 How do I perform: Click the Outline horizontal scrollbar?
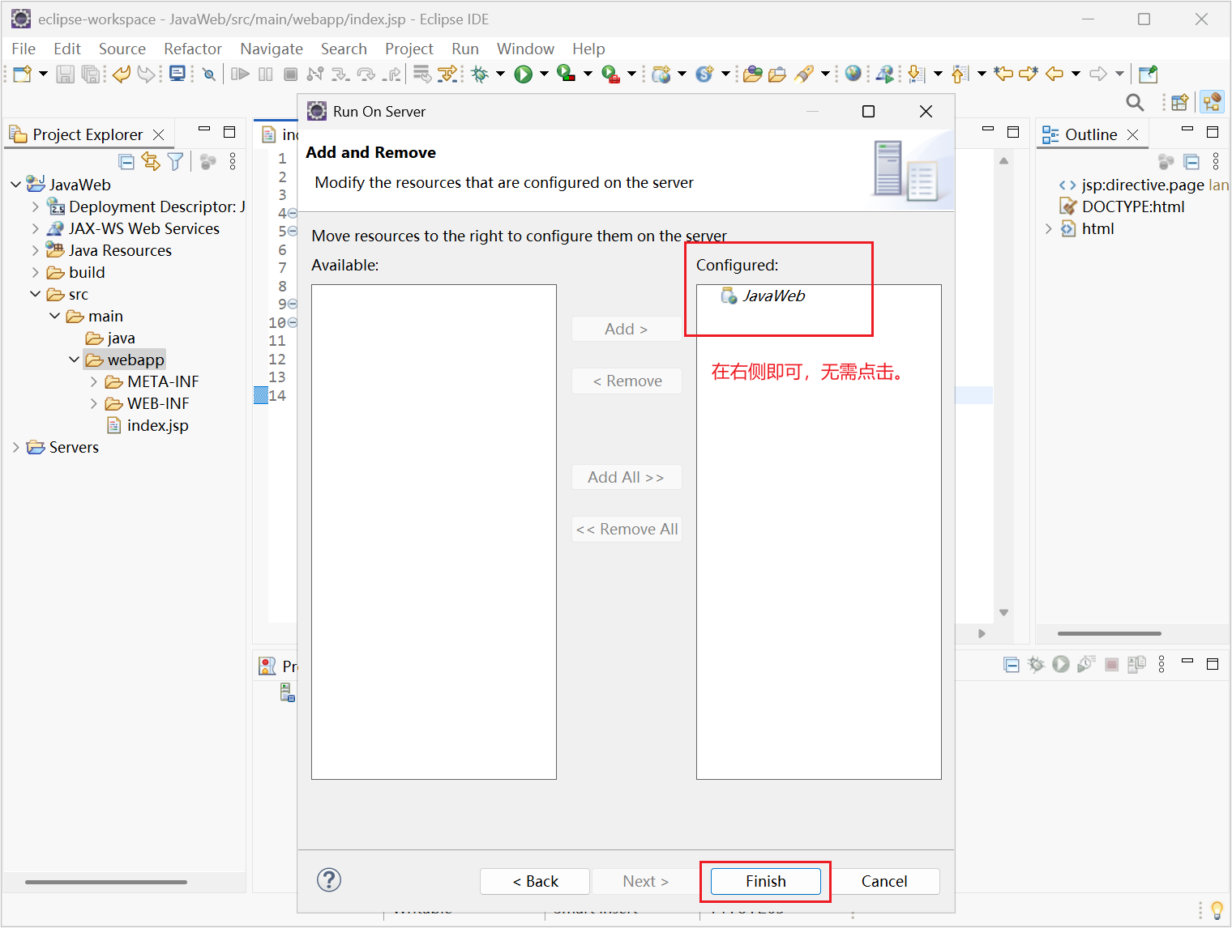pyautogui.click(x=1110, y=633)
